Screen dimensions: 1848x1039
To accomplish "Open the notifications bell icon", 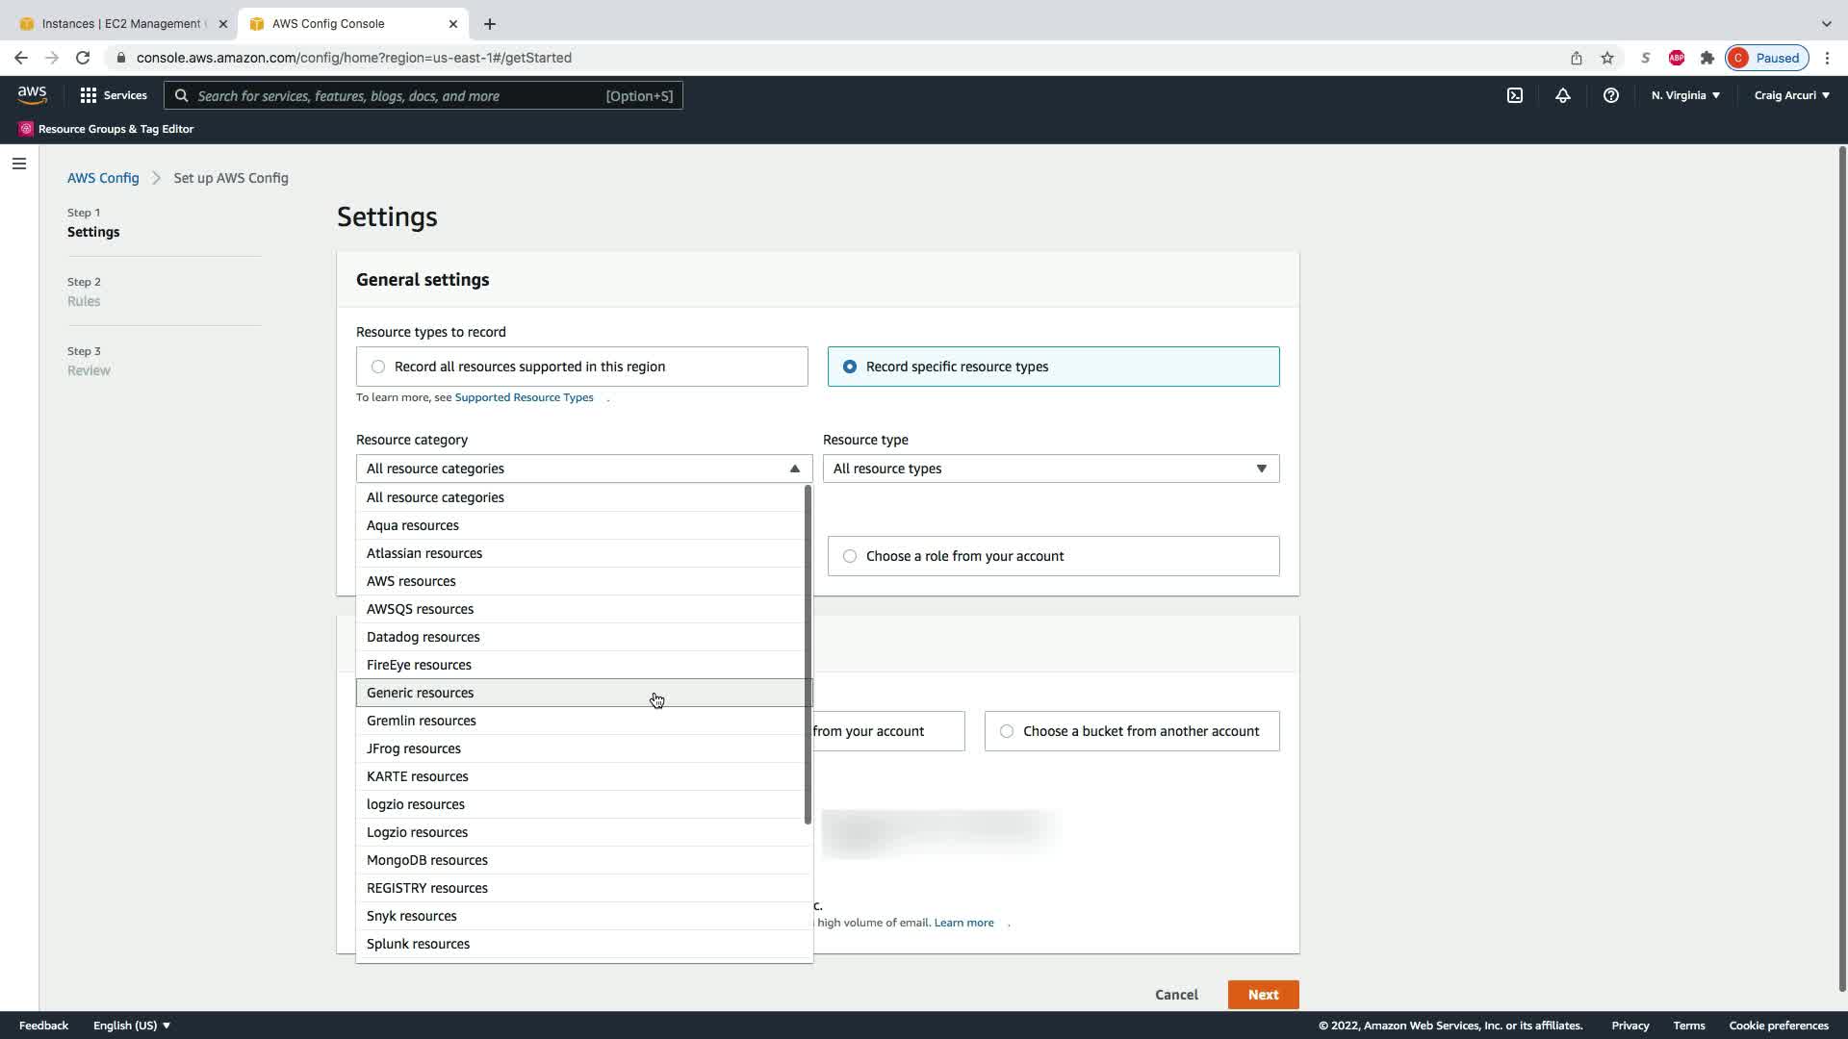I will pyautogui.click(x=1562, y=95).
